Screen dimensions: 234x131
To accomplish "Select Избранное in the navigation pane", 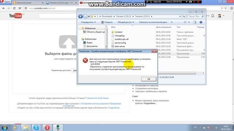I will [90, 28].
